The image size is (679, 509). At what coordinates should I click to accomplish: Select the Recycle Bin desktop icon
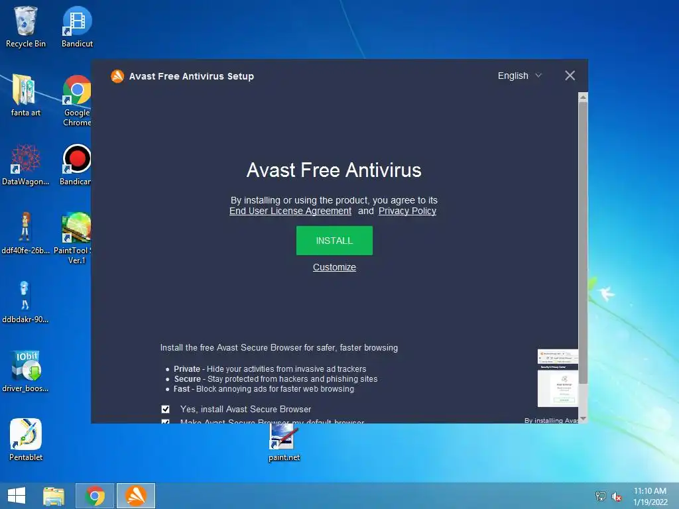point(26,27)
